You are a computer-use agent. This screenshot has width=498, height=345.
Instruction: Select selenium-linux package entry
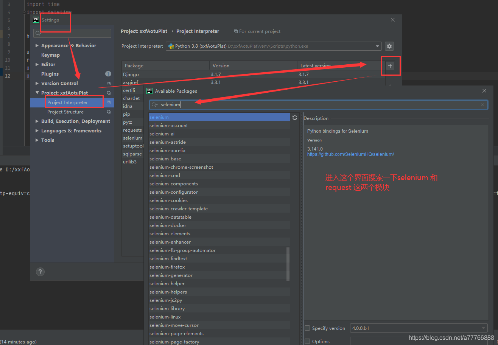coord(219,317)
